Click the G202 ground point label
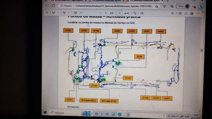212x119 pixels. pyautogui.click(x=132, y=31)
